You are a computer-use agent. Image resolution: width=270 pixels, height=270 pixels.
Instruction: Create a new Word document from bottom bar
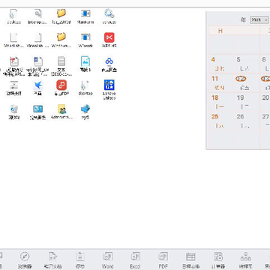(x=108, y=256)
